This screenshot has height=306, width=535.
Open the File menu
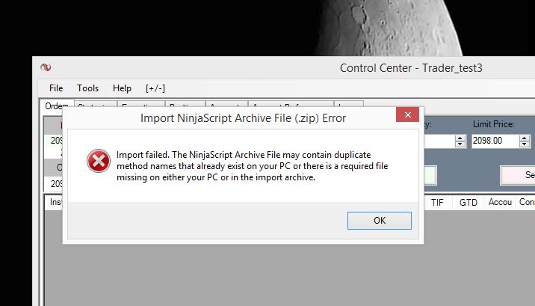(x=56, y=88)
